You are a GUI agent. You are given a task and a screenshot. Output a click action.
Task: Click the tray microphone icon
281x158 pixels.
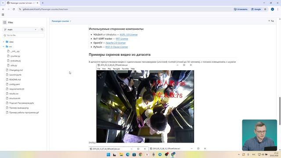pos(248,154)
